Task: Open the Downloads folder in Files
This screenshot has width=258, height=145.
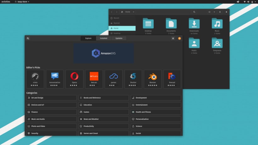Action: point(194,26)
